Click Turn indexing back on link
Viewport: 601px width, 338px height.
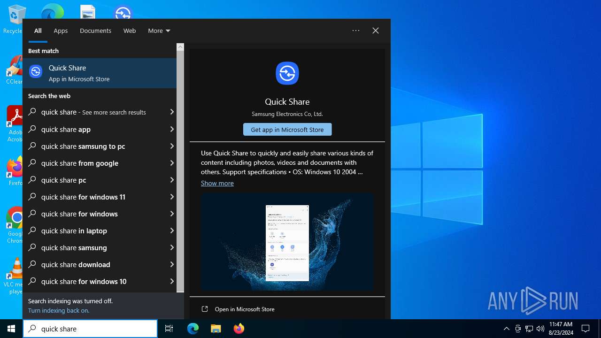click(59, 310)
